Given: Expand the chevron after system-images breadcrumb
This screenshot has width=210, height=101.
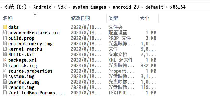Looking at the screenshot, I should tap(109, 7).
